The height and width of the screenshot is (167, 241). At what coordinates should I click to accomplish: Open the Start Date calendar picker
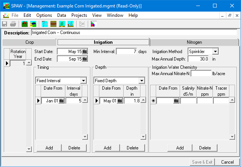84,52
